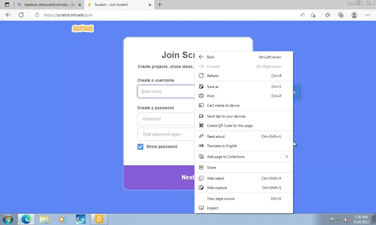This screenshot has height=225, width=376.
Task: Open the Windows Start button
Action: (x=8, y=219)
